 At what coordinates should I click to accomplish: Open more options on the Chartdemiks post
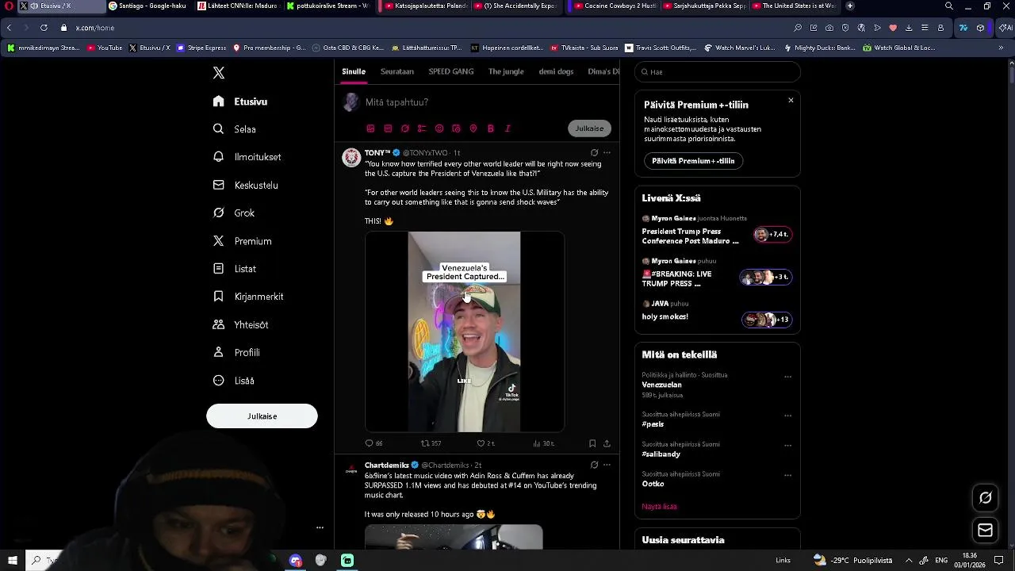(x=607, y=465)
